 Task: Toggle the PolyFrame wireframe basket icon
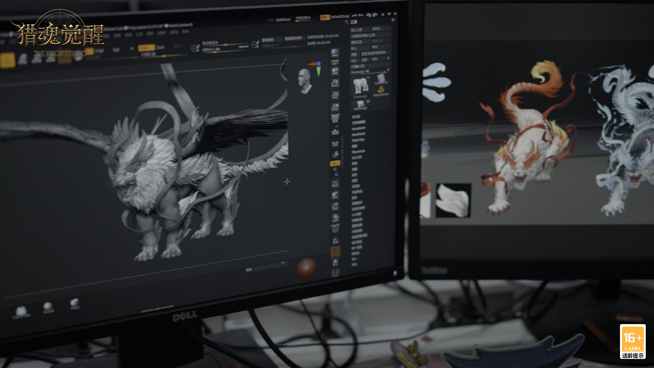tap(336, 228)
